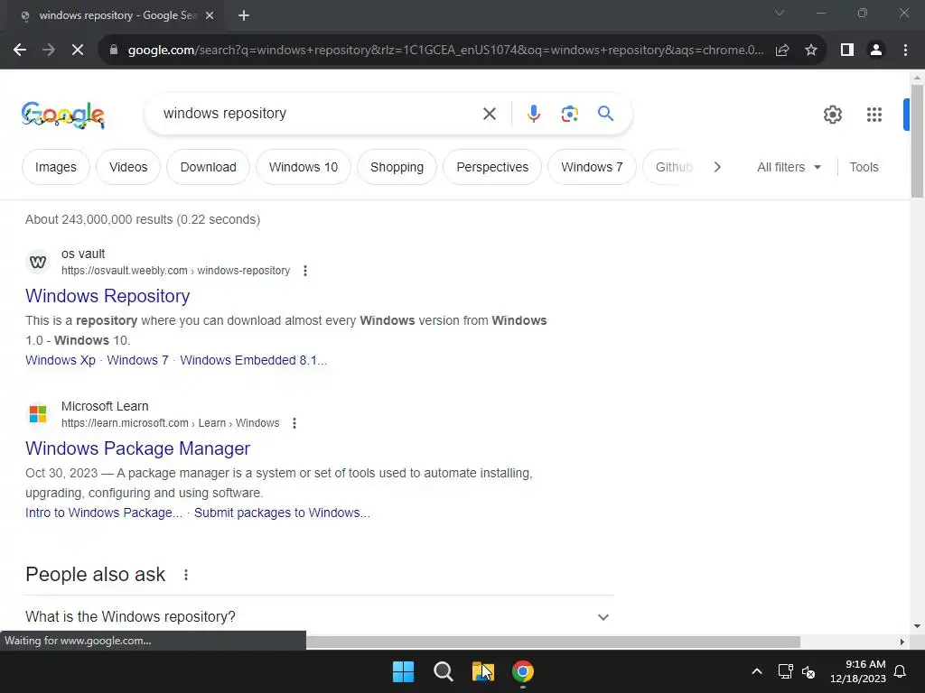Expand What is the Windows repository question
This screenshot has height=693, width=925.
tap(319, 616)
